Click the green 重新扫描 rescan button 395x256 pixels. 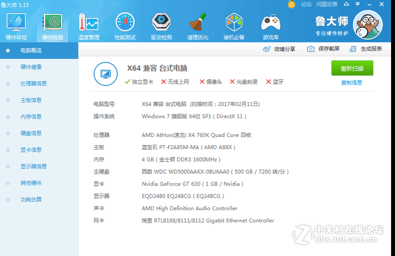tap(352, 68)
